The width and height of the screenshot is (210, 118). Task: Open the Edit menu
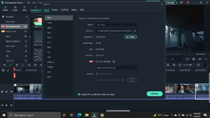34,3
